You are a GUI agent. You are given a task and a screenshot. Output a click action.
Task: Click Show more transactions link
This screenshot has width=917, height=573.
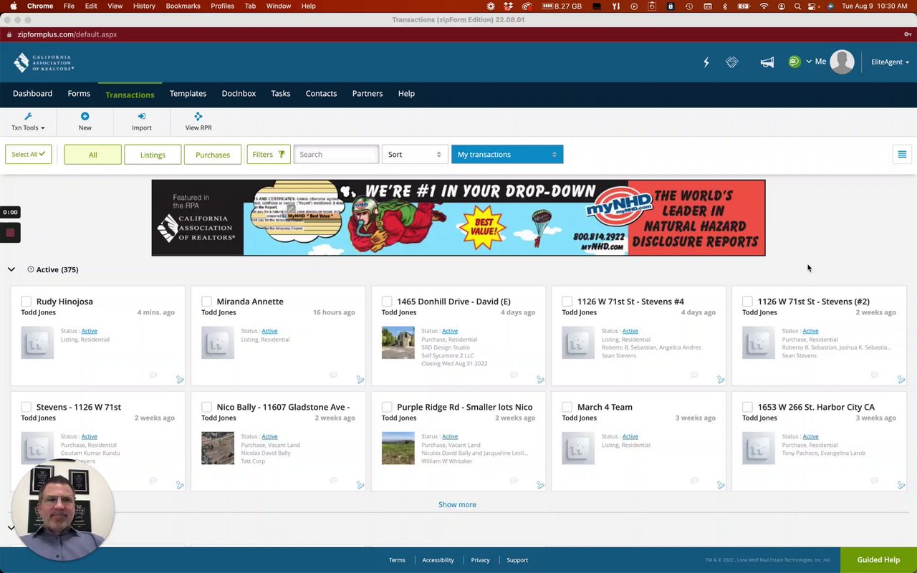(457, 504)
